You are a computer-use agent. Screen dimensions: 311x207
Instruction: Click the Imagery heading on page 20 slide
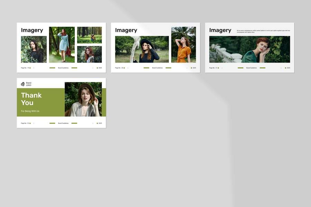point(126,30)
